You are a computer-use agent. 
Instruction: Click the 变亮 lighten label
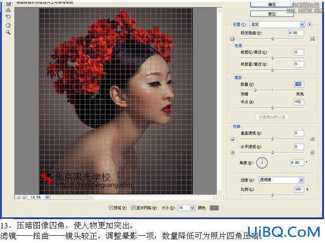300,94
